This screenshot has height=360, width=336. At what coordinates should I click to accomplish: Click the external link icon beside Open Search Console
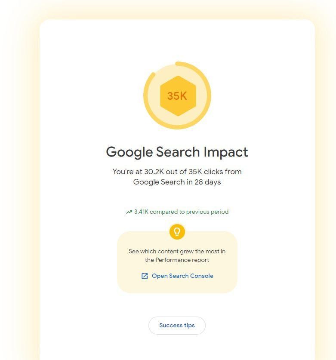(145, 276)
